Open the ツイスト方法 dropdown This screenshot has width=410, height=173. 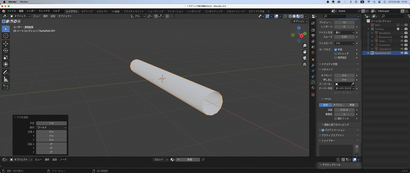tap(344, 32)
